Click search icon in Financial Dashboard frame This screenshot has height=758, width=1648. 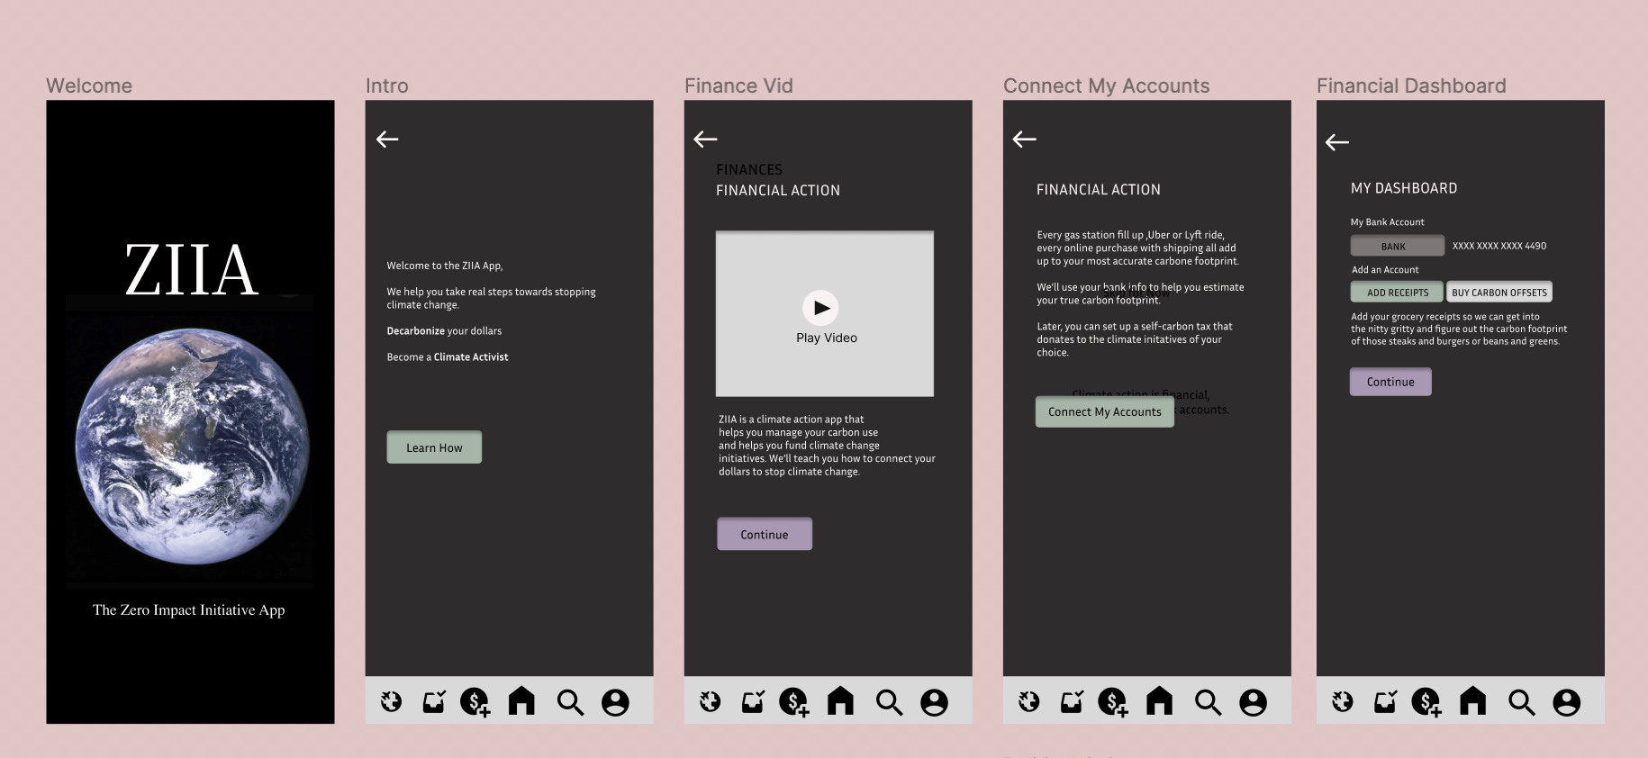click(1521, 702)
